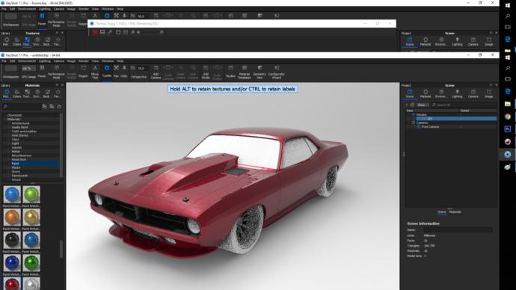Open the Lighting menu in front window
Viewport: 516px width, 290px height.
44,61
